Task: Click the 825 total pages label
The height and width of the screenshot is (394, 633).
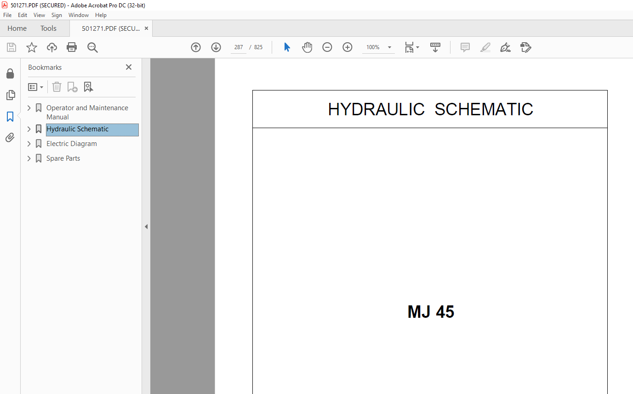Action: pos(258,47)
